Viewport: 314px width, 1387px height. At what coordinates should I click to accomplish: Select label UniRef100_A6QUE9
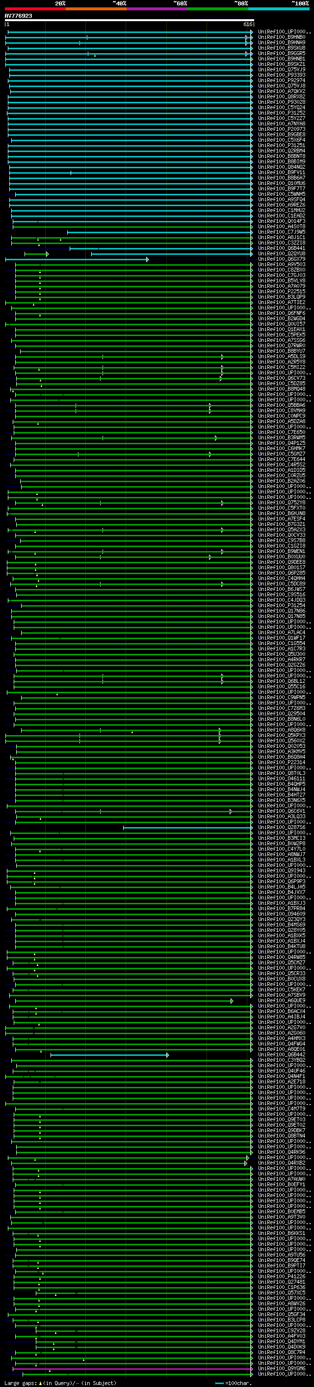click(x=281, y=1000)
